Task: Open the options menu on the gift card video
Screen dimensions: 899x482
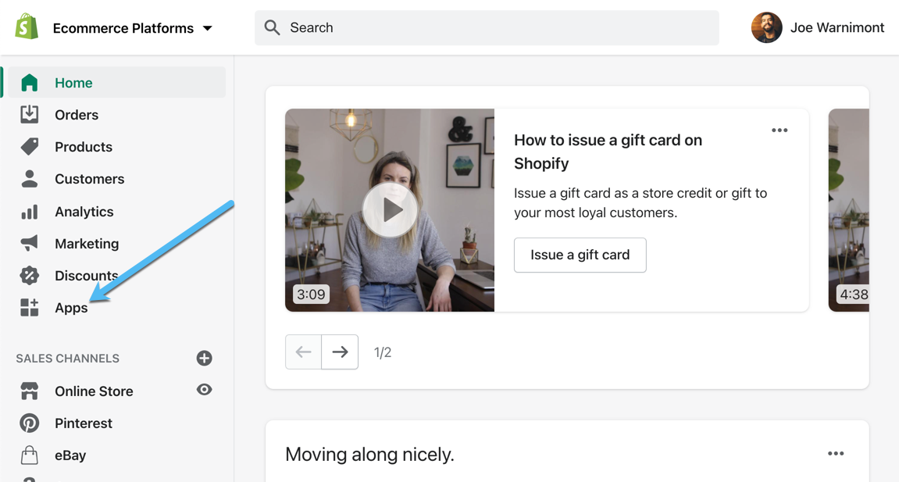Action: (x=779, y=130)
